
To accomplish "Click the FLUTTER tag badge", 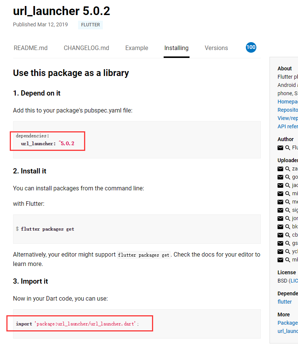I will point(90,24).
